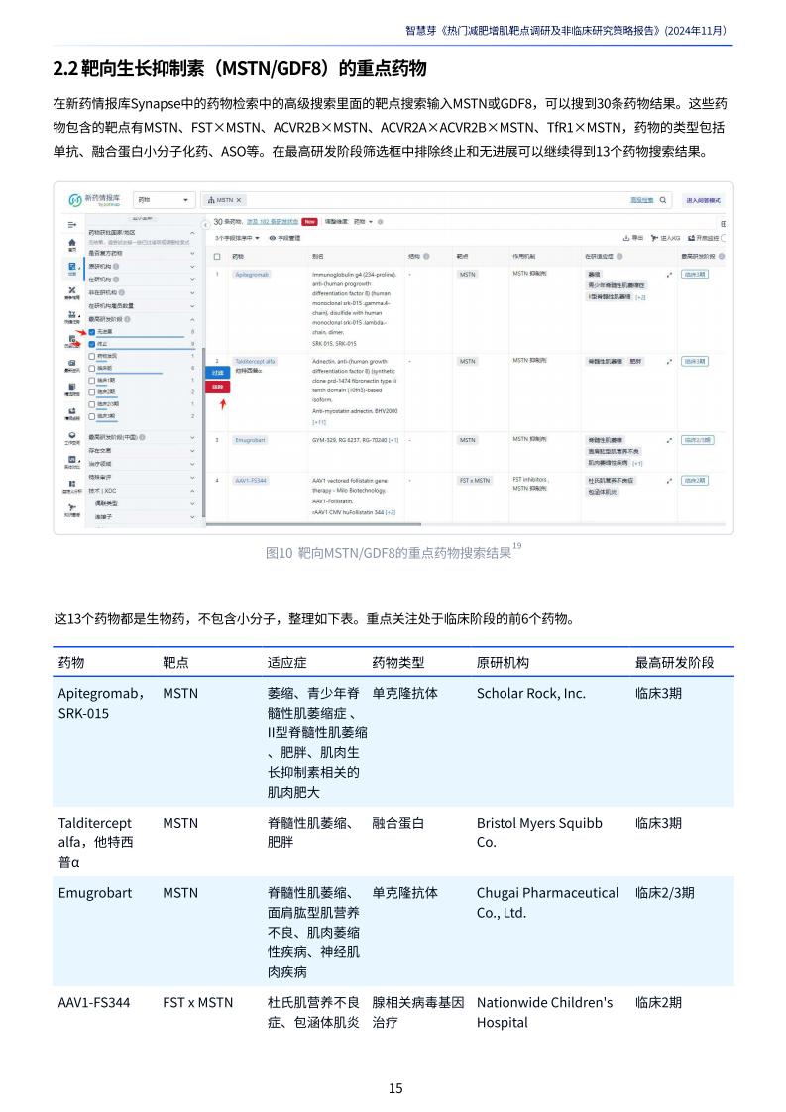Screen dimensions: 786x1112
Task: Click the 新药情报库 Synapse logo
Action: (95, 200)
